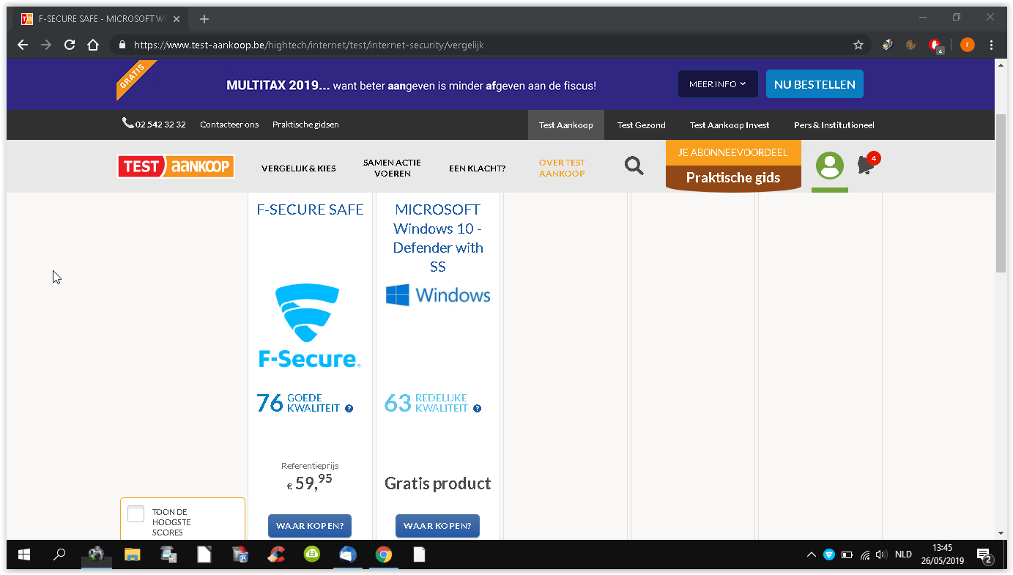Screen dimensions: 1013x575
Task: Click Waar kopen for Microsoft Defender
Action: (x=437, y=526)
